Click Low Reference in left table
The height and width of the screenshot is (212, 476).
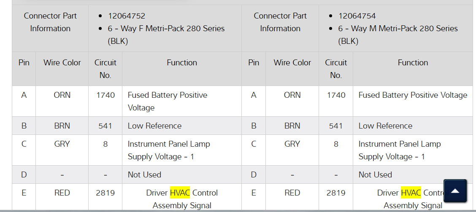[x=154, y=126]
